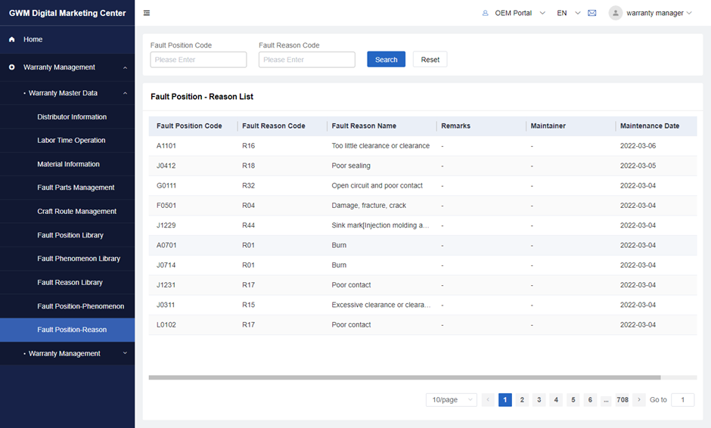Open Craft Route Management
The height and width of the screenshot is (428, 711).
(x=76, y=211)
